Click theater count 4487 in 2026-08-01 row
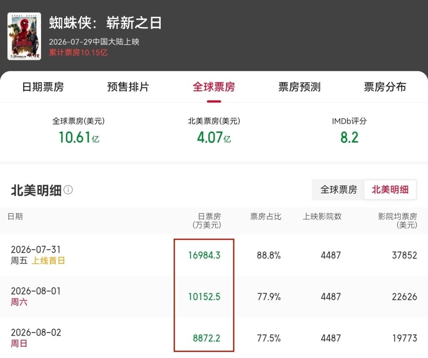 pos(331,297)
